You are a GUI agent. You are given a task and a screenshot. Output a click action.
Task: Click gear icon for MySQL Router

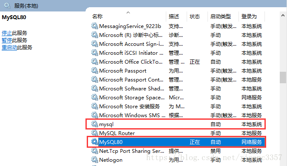click(95, 133)
